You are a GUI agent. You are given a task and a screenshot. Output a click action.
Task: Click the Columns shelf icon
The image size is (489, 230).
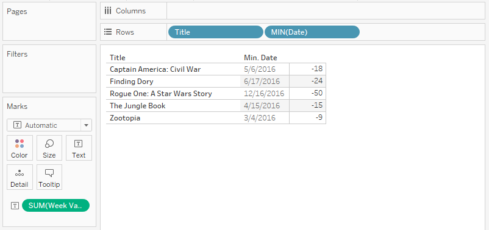(108, 11)
